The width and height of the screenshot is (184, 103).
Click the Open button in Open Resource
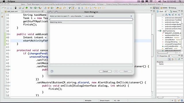point(126,71)
